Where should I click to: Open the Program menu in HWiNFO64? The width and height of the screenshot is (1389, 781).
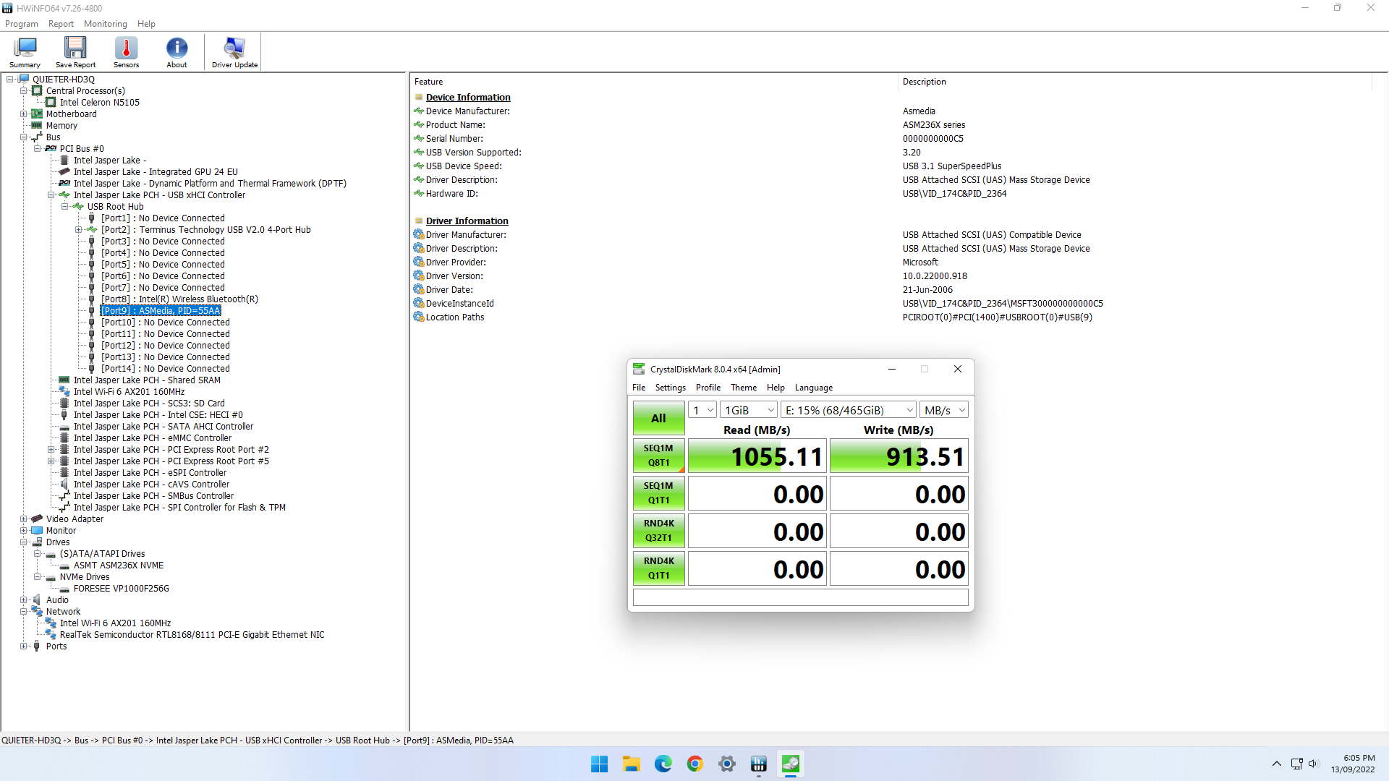[21, 24]
